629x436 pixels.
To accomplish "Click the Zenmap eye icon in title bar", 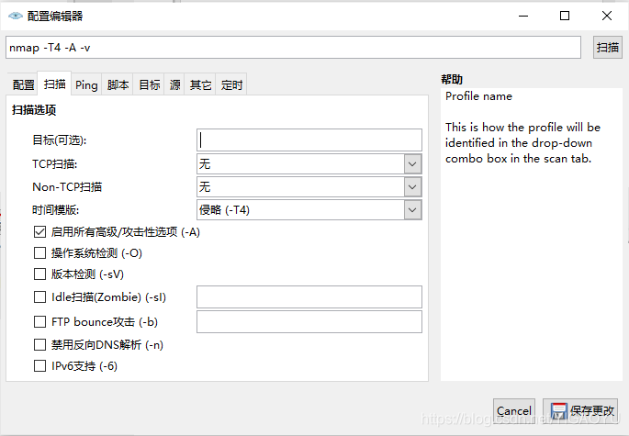I will pyautogui.click(x=16, y=16).
